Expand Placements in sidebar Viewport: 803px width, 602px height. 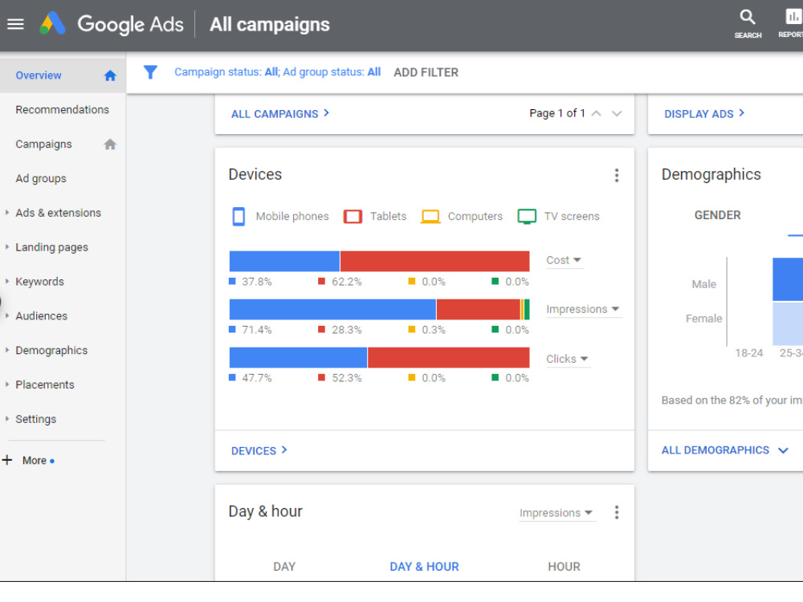(x=6, y=384)
